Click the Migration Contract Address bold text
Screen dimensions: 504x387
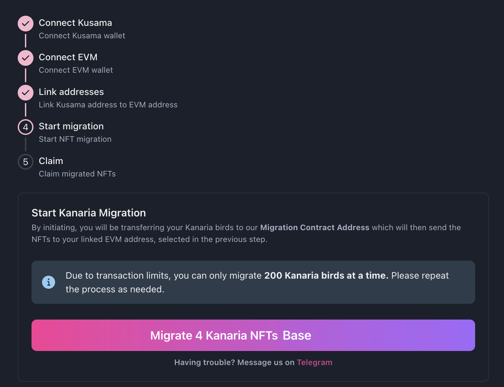[x=314, y=227]
